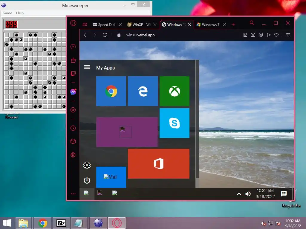Click the tab search magnifier icon
Viewport: 306px width, 229px height.
(x=252, y=23)
